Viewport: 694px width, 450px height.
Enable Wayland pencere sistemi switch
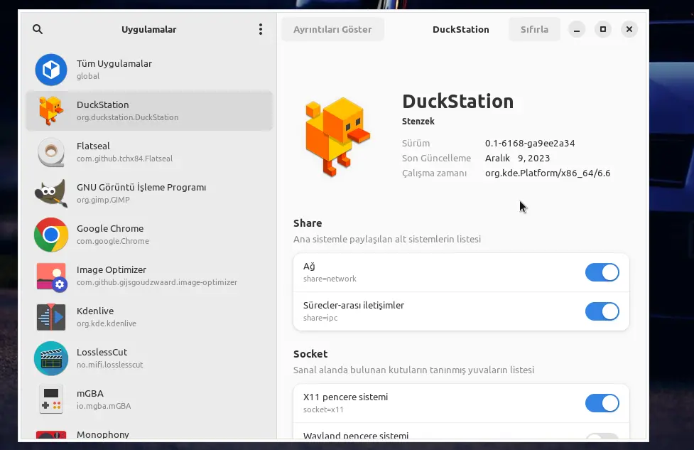[602, 436]
